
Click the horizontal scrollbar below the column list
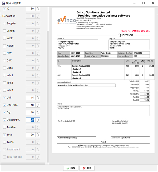coord(22,164)
